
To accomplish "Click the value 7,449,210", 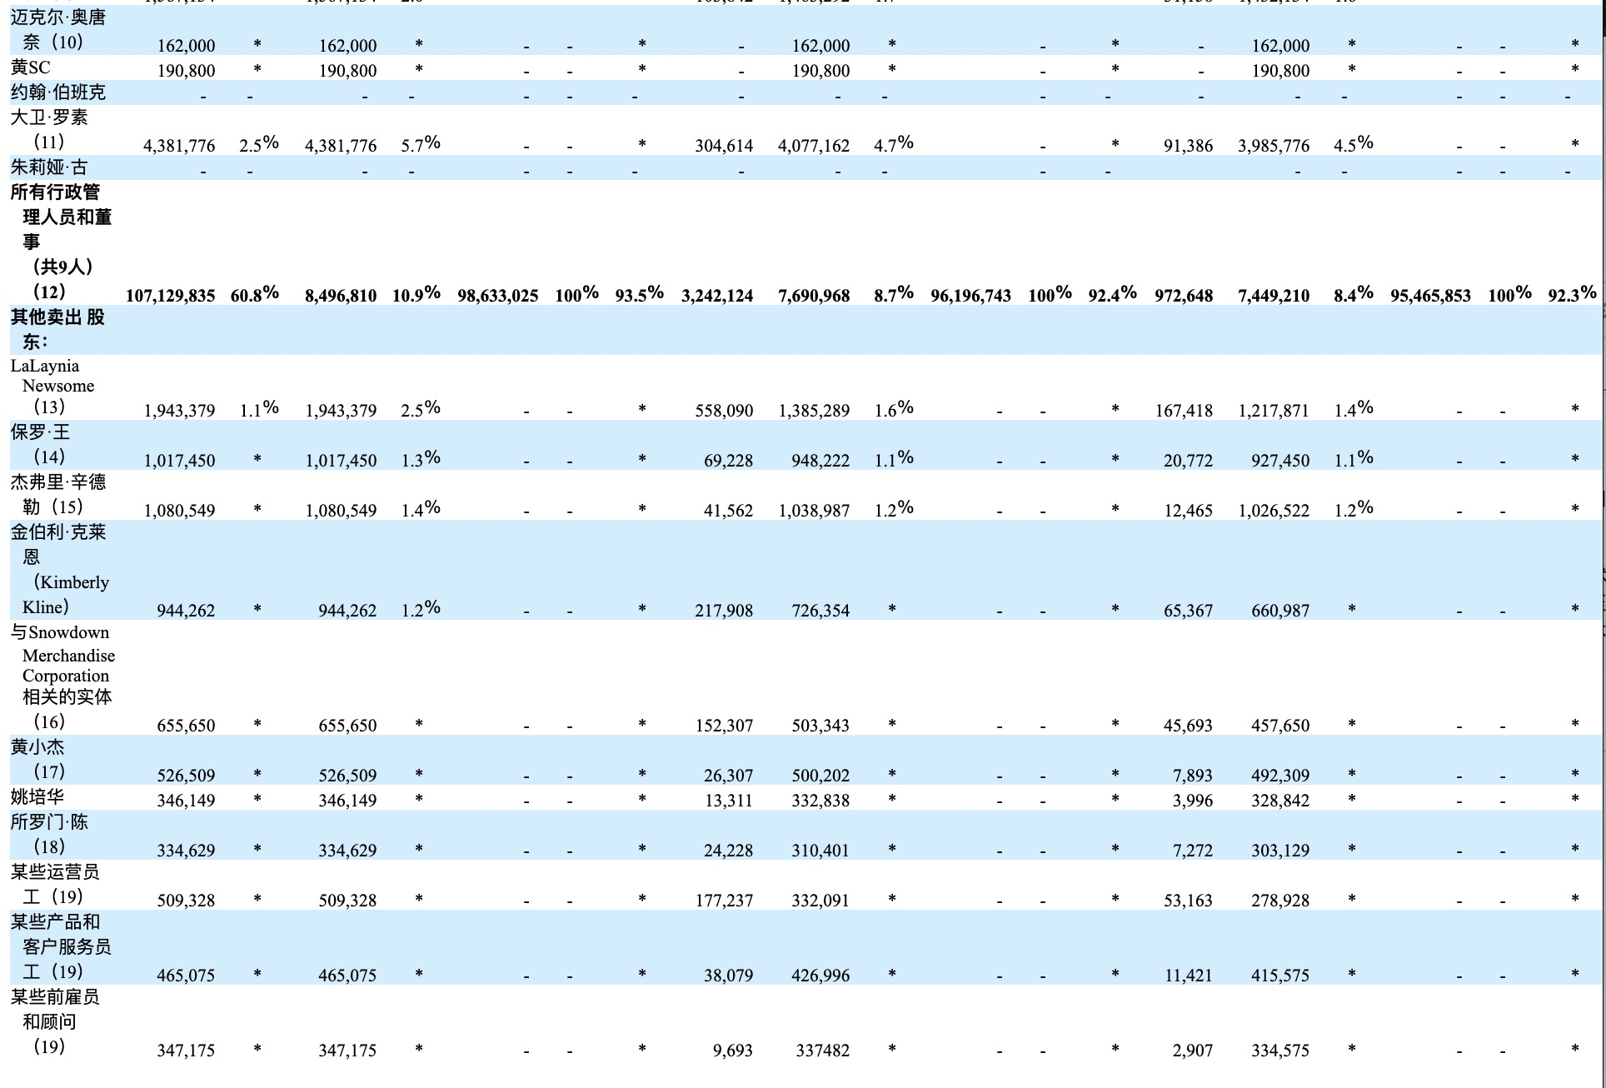I will 1274,296.
